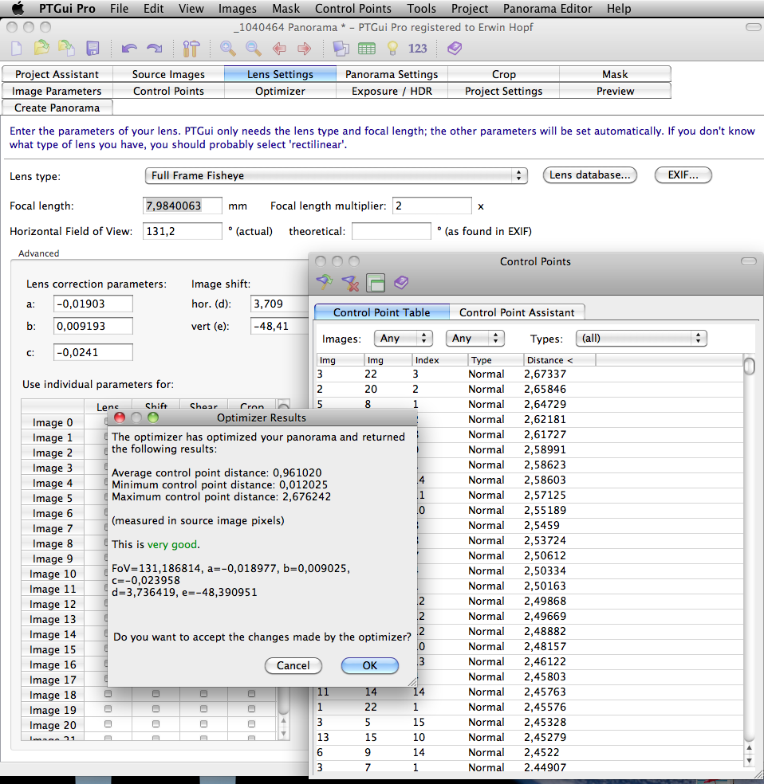
Task: Open the Lens type dropdown showing Full Frame Fisheye
Action: (x=337, y=175)
